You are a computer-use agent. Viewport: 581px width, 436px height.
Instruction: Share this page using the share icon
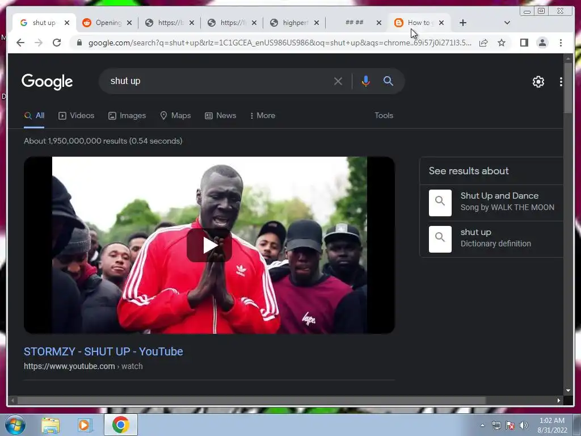click(483, 43)
